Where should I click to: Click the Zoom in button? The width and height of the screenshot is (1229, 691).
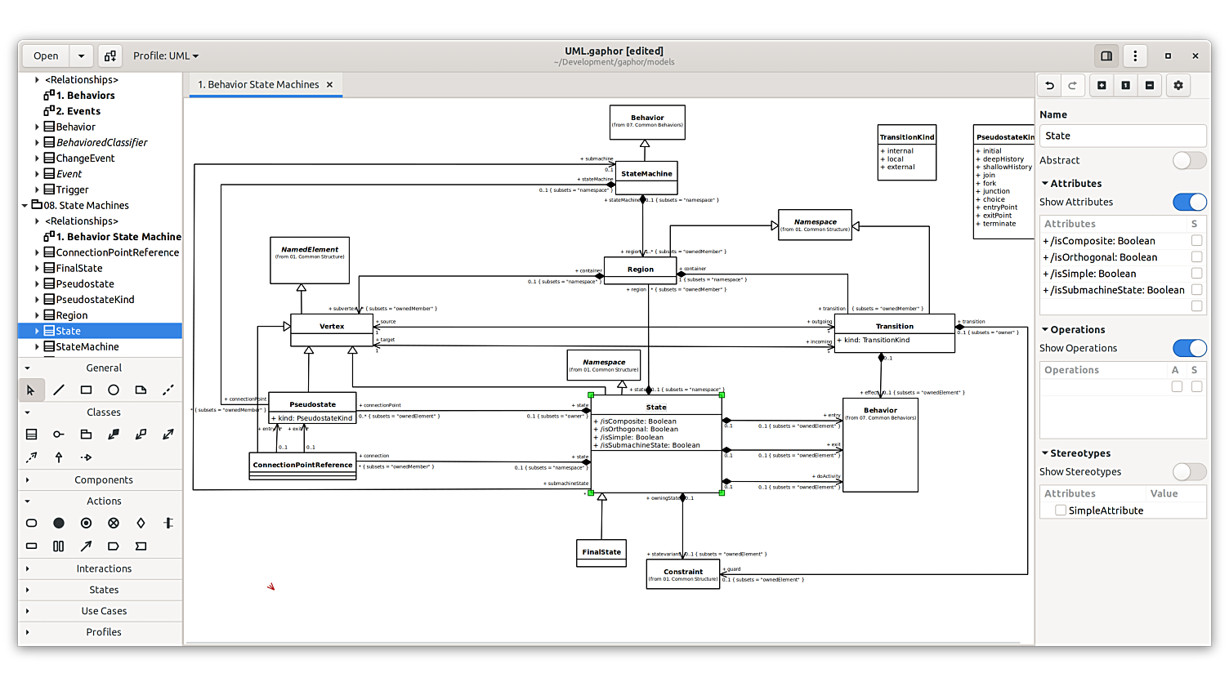[x=1102, y=86]
